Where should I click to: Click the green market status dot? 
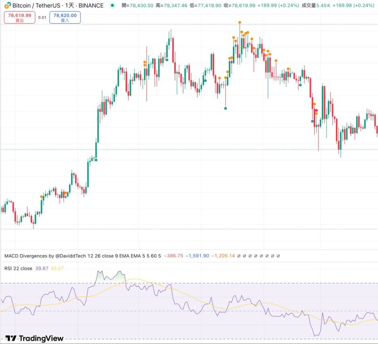(112, 5)
